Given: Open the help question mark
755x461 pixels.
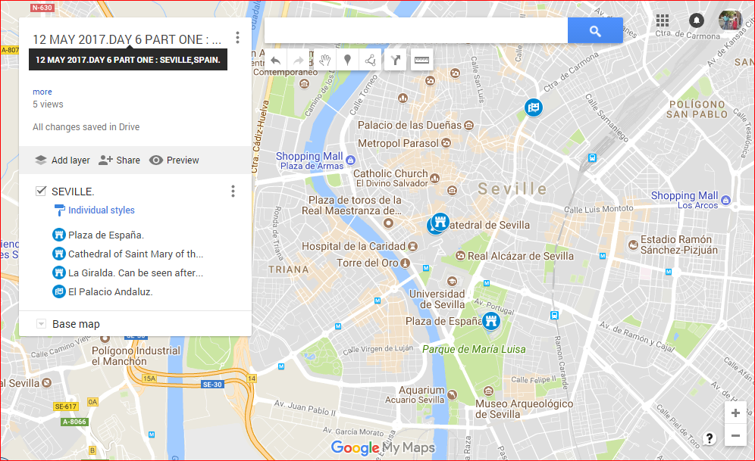Looking at the screenshot, I should (x=709, y=438).
